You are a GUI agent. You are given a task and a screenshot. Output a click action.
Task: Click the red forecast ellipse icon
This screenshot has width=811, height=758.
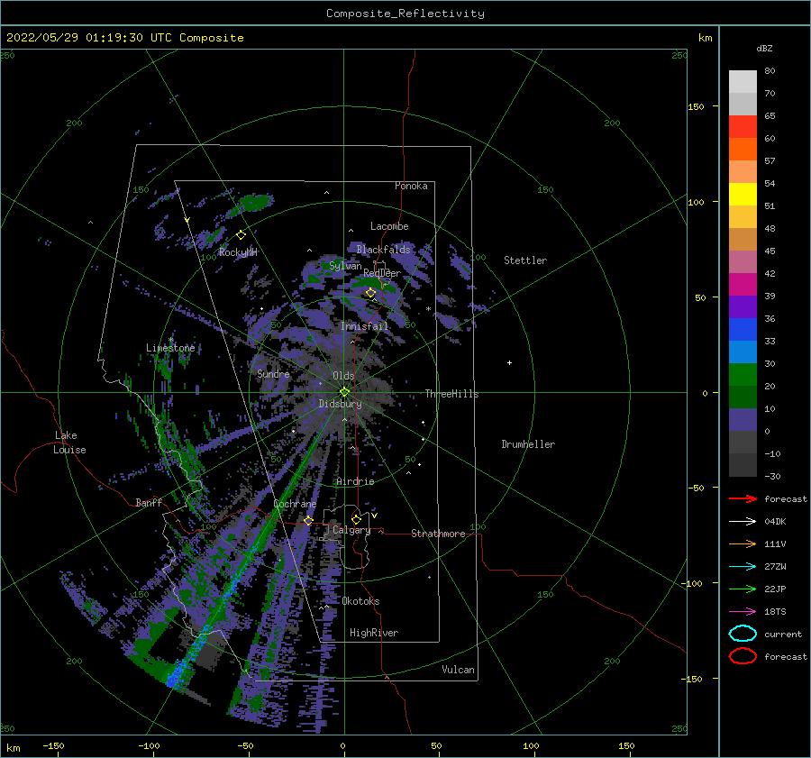[x=743, y=656]
